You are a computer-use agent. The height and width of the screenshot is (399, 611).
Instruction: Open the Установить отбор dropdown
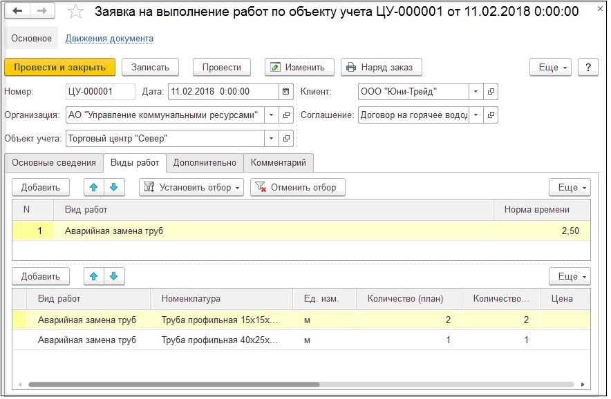(x=191, y=187)
